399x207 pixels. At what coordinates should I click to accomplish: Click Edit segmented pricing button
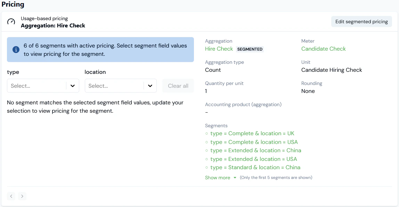click(361, 21)
